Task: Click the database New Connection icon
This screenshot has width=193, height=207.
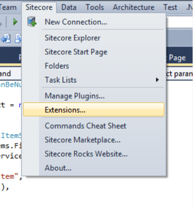Action: pyautogui.click(x=32, y=21)
